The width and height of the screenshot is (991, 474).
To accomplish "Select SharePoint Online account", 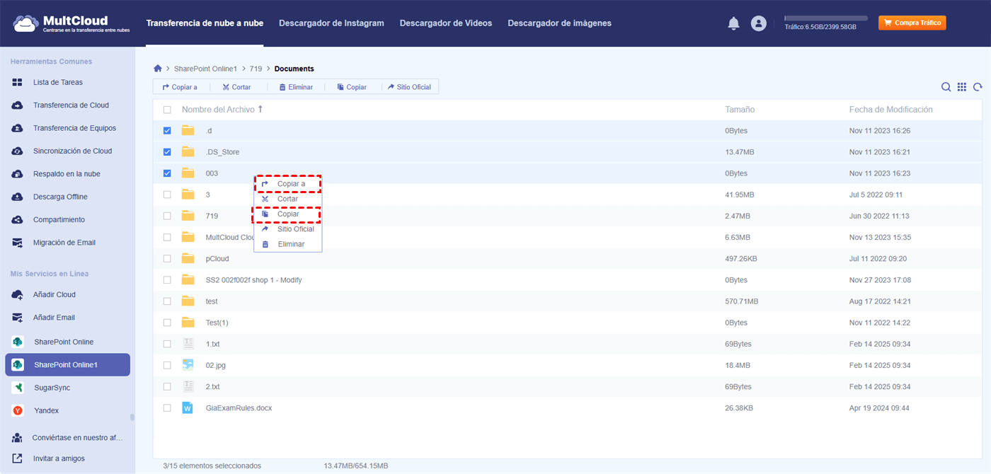I will pyautogui.click(x=64, y=342).
